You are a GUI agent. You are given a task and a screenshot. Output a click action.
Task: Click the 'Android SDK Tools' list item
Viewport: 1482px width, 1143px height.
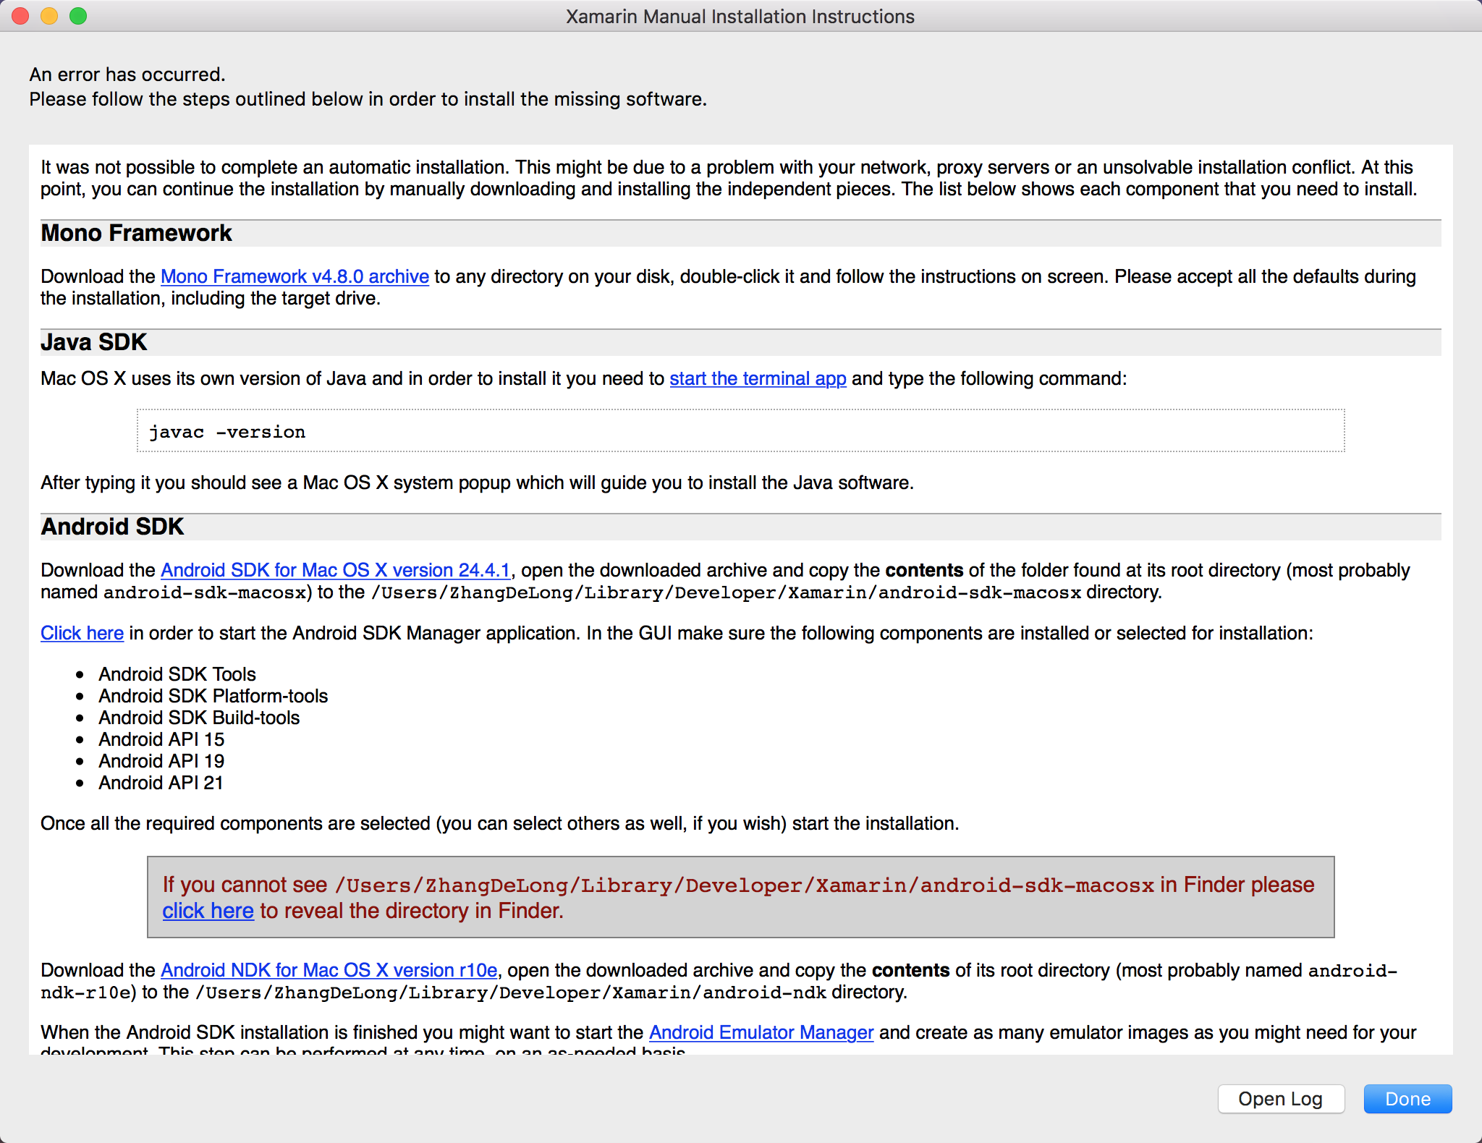177,674
